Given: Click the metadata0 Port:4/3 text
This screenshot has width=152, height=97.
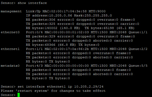Looking at the screenshot, I should click(x=34, y=66).
